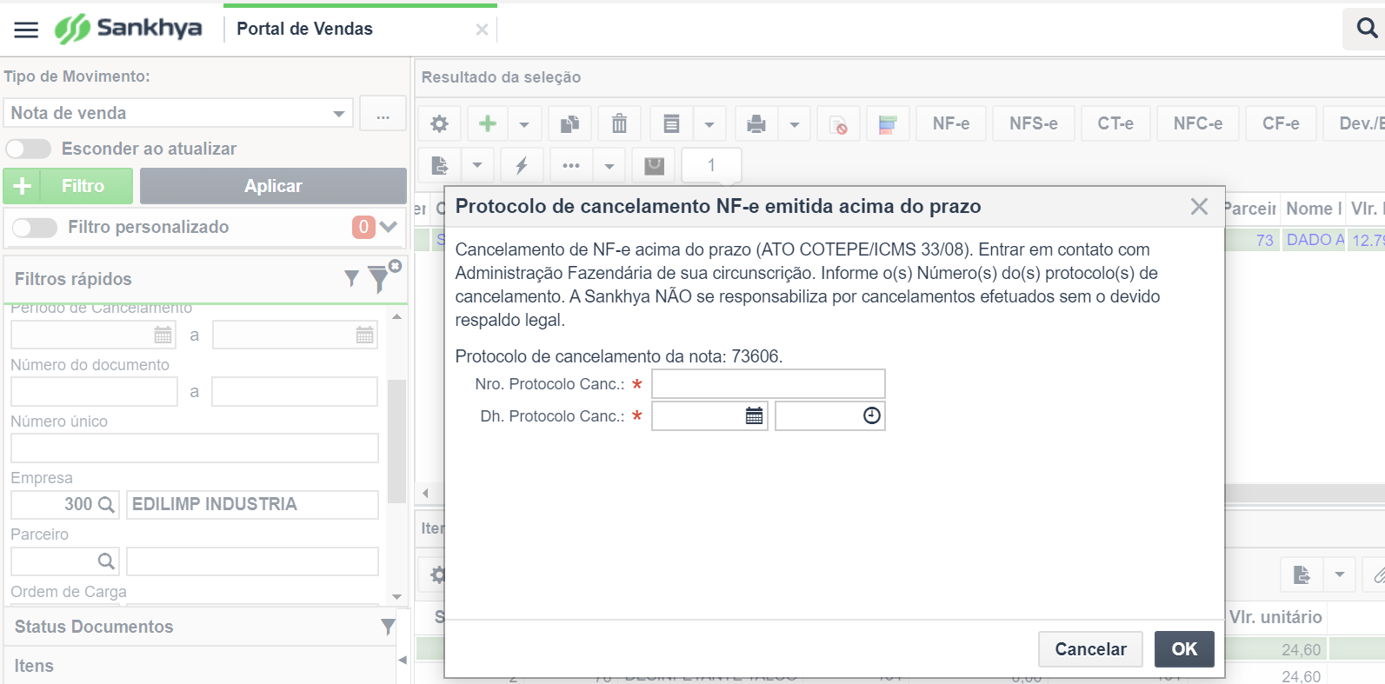This screenshot has width=1385, height=684.
Task: Confirm dialog with OK button
Action: [x=1184, y=649]
